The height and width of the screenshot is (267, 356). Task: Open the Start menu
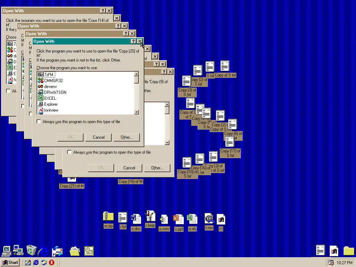pos(10,262)
